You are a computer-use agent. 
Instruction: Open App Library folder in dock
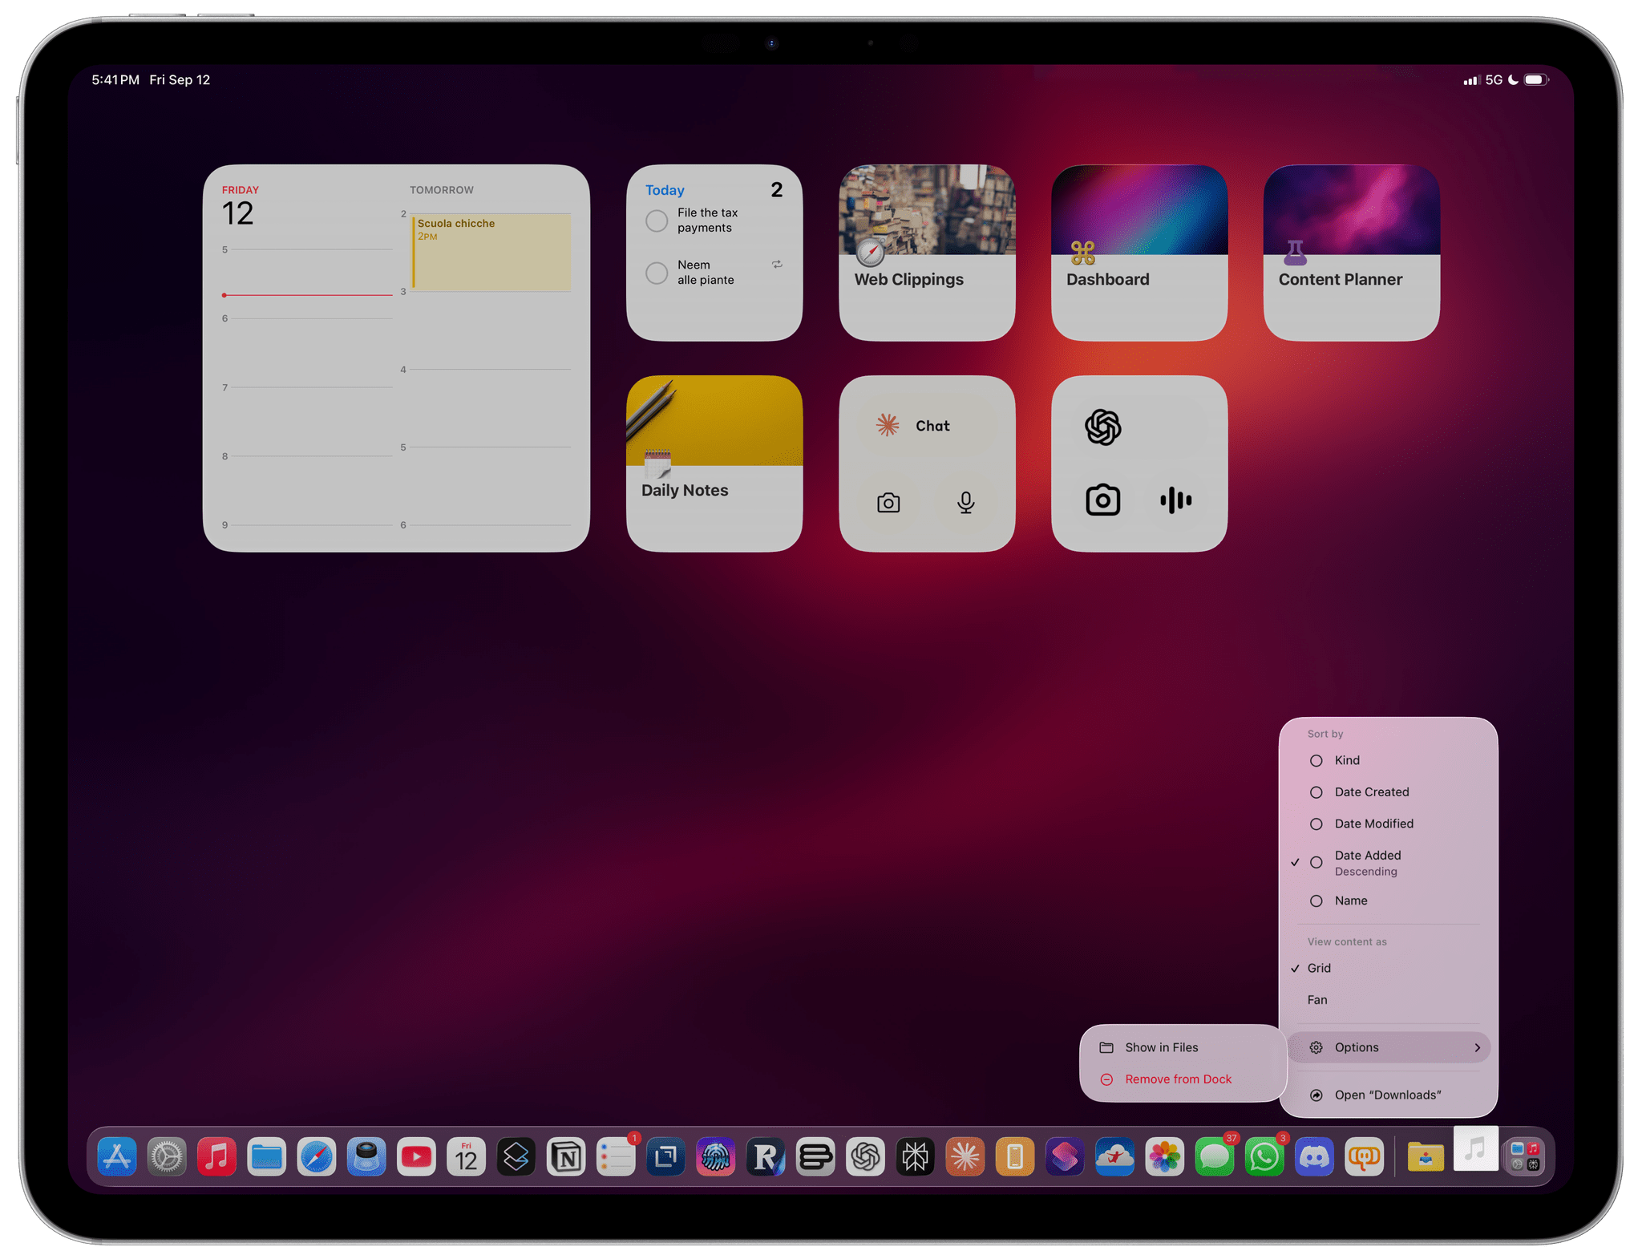(x=1525, y=1157)
